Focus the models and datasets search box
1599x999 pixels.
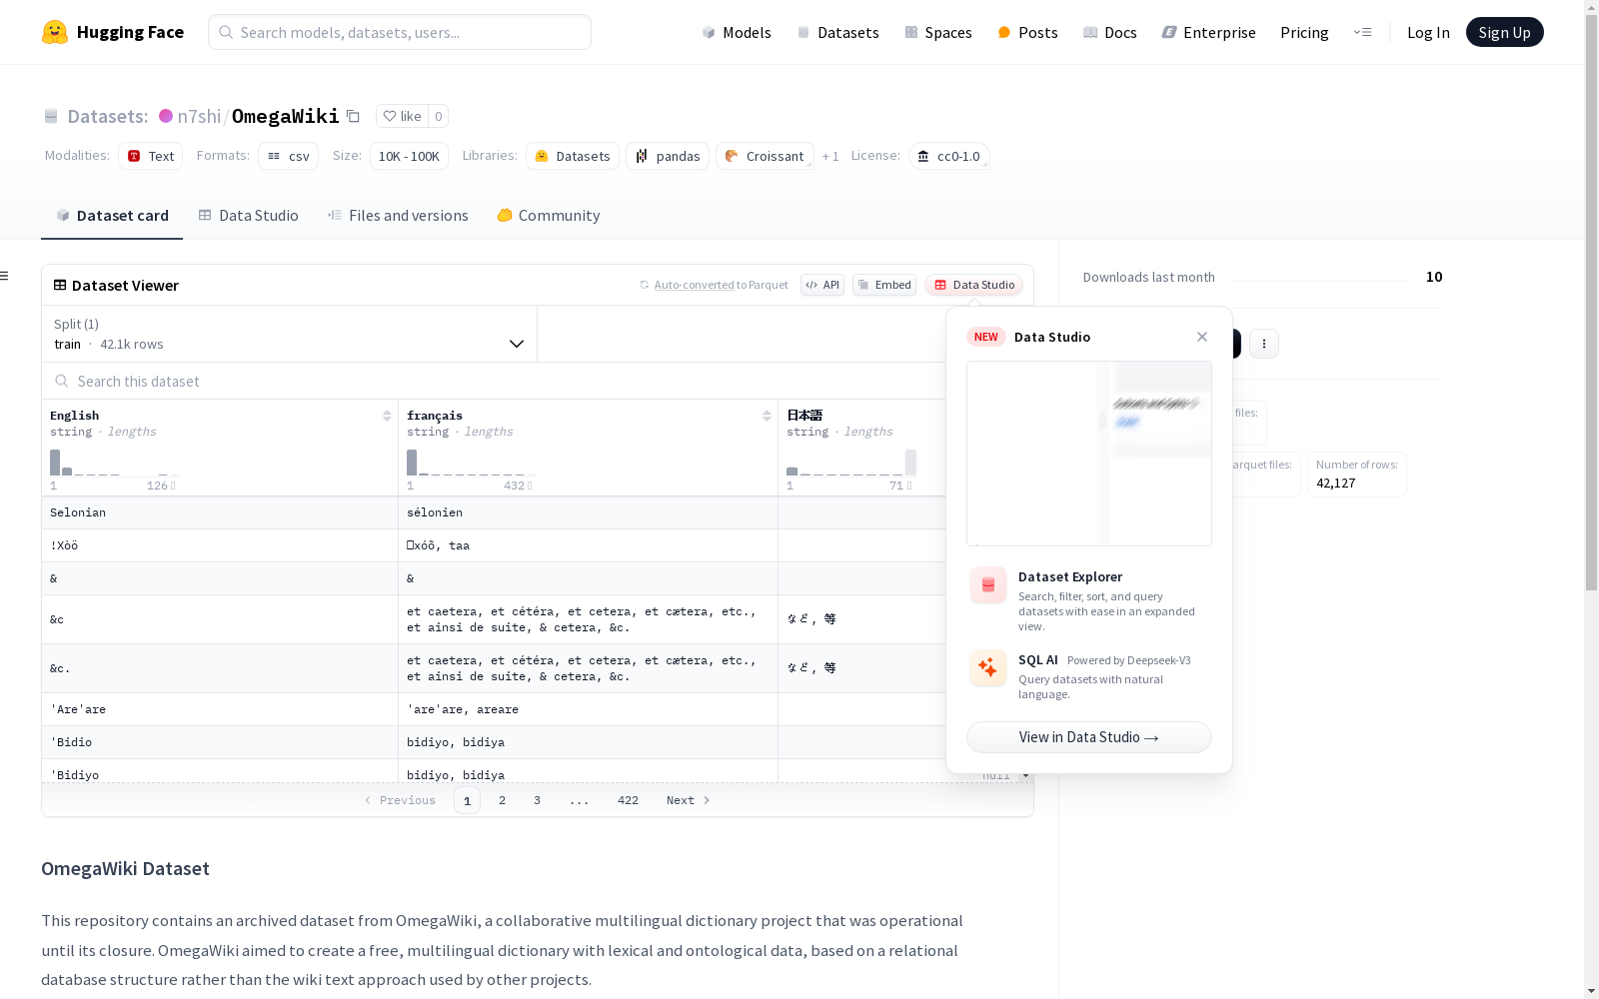tap(400, 32)
